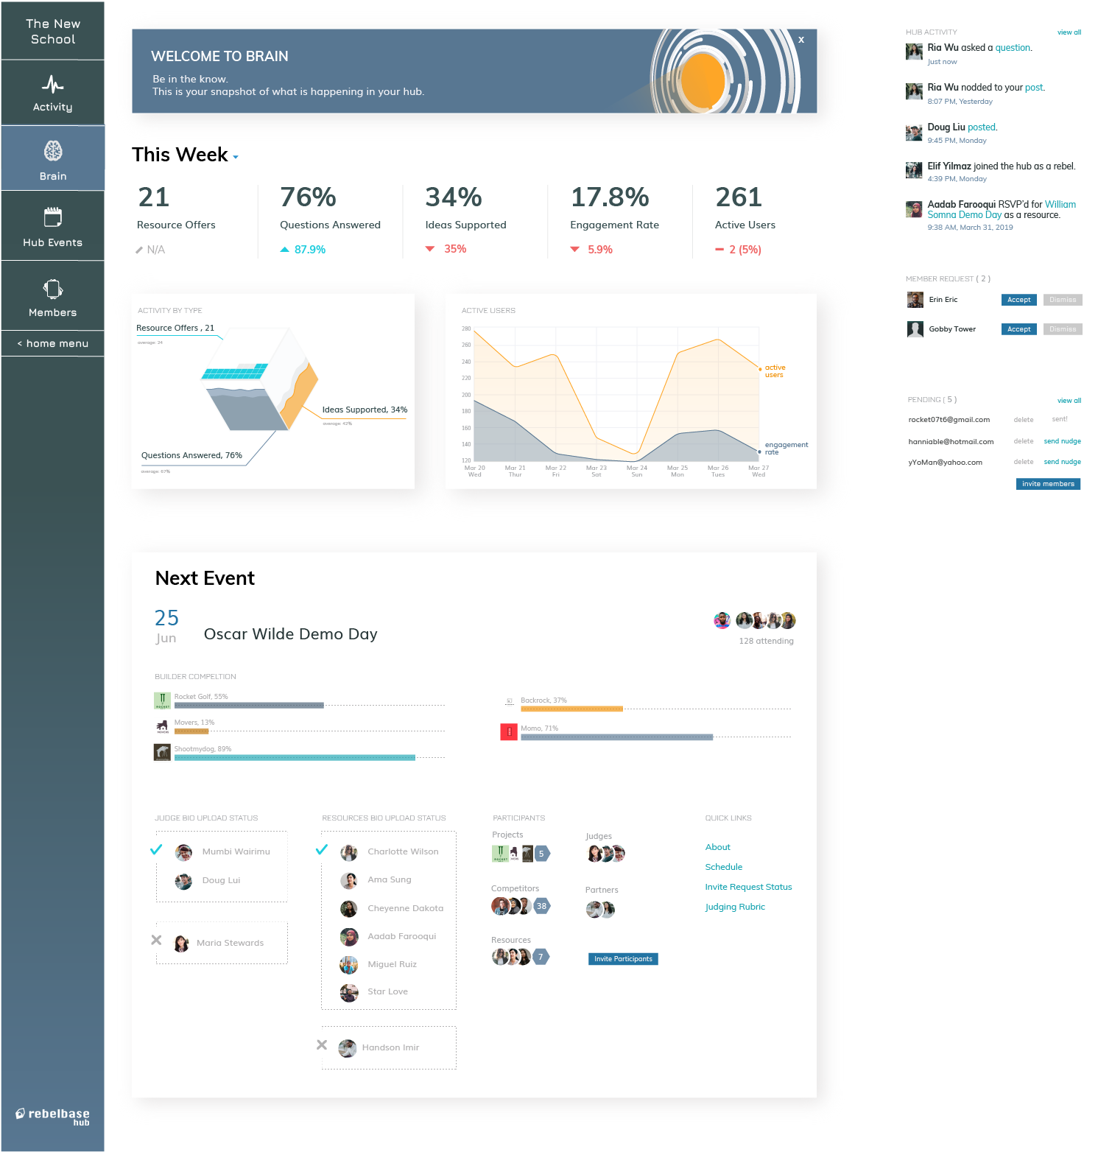
Task: Click the hexagon badge showing 38 competitors
Action: coord(541,906)
